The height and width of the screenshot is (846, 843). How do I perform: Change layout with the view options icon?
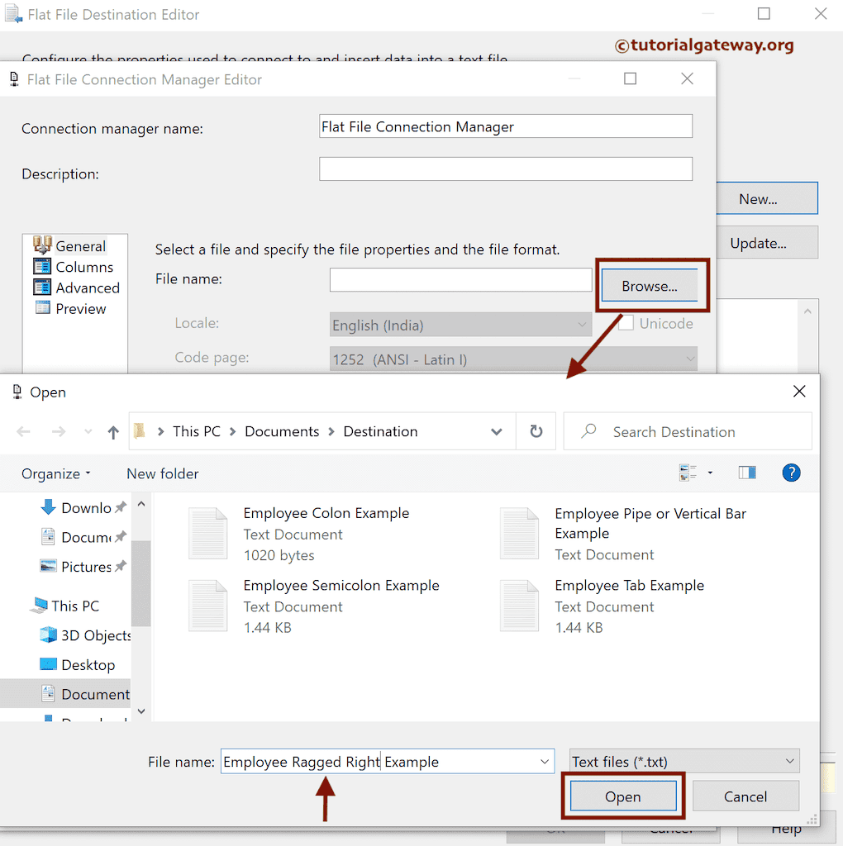pyautogui.click(x=689, y=472)
